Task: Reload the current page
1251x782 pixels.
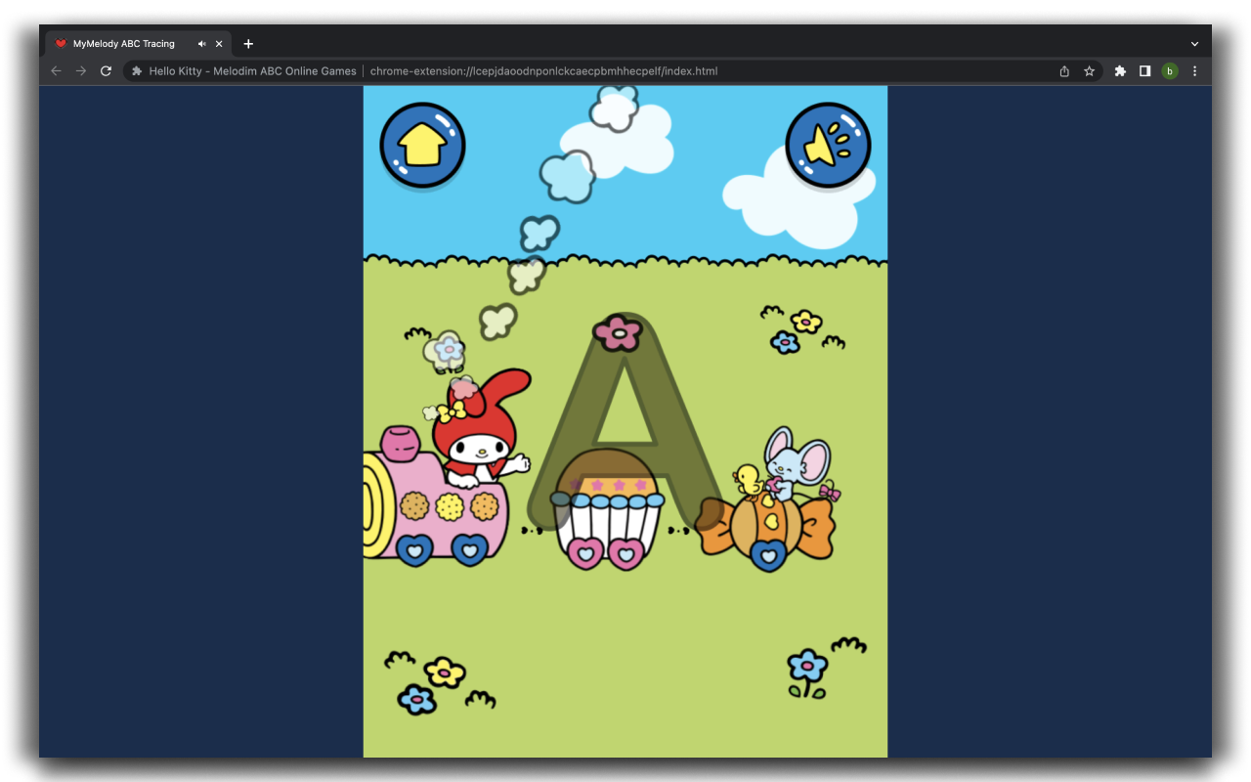Action: click(107, 71)
